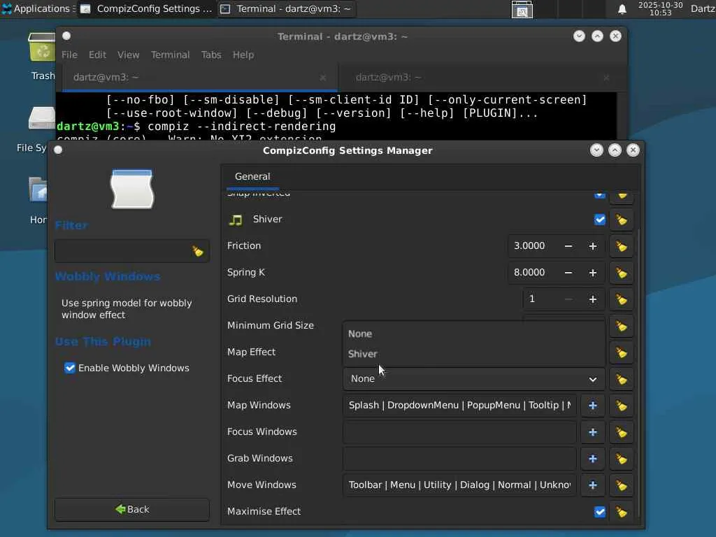The width and height of the screenshot is (716, 537).
Task: Reset Focus Effect to default
Action: click(621, 379)
